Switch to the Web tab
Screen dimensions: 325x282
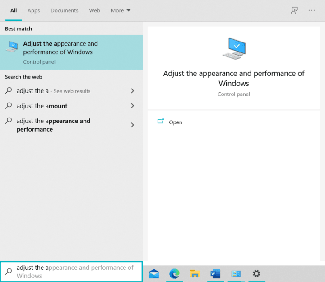pos(94,10)
